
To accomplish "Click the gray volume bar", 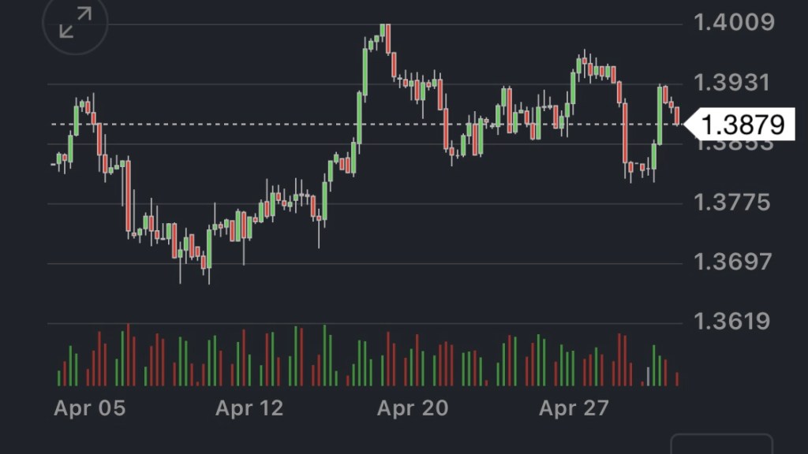I will click(648, 377).
